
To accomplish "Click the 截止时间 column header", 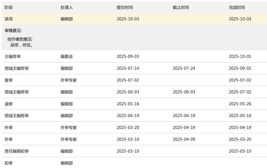I will pos(181,7).
